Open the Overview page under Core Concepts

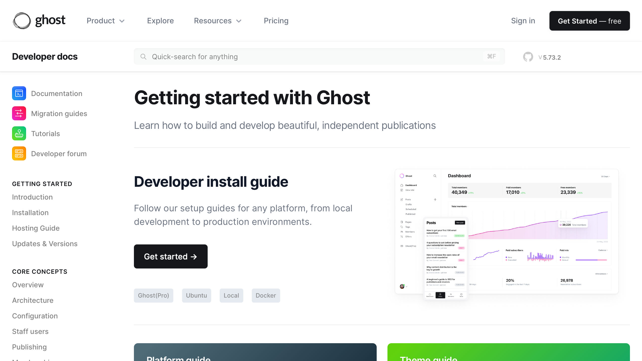coord(28,285)
